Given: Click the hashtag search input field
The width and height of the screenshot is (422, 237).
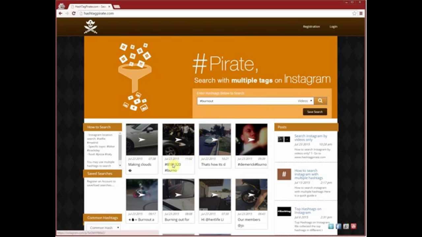Looking at the screenshot, I should (247, 101).
